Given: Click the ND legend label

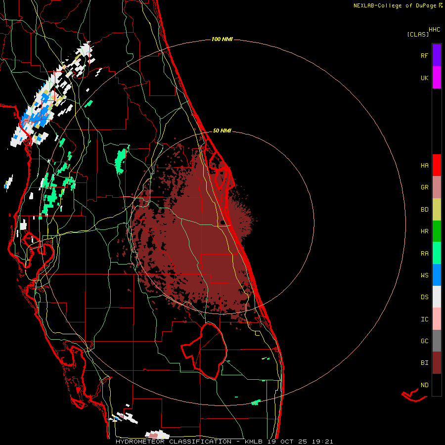Looking at the screenshot, I should [424, 385].
